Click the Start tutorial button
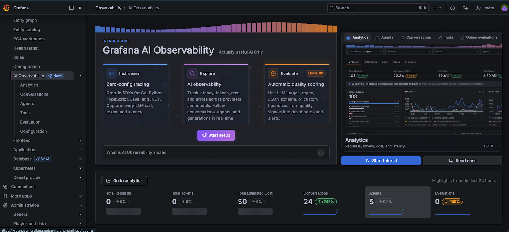The width and height of the screenshot is (509, 232). [381, 161]
